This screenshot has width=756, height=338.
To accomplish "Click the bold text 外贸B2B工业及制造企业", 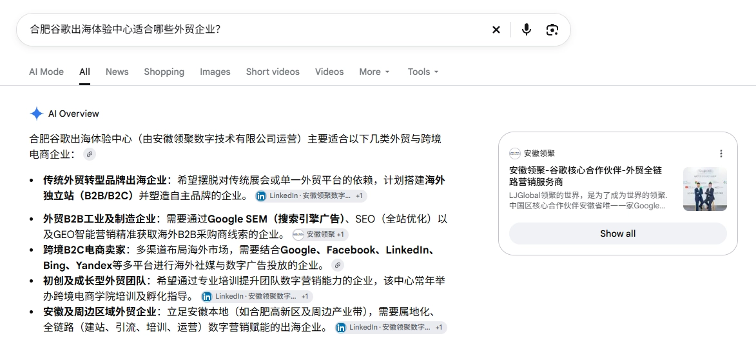I will (99, 219).
